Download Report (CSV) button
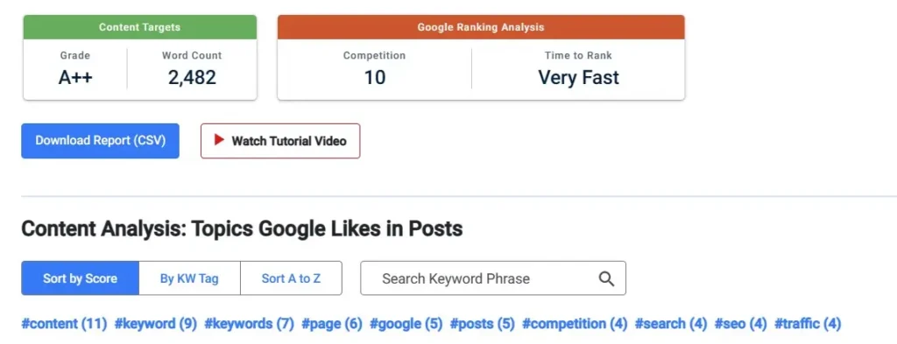 100,141
